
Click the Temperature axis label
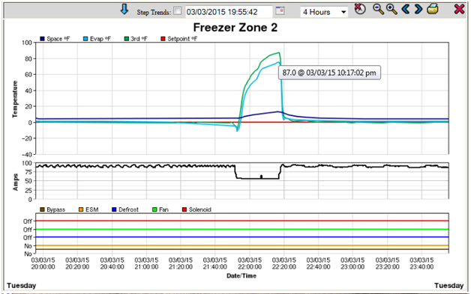click(15, 99)
